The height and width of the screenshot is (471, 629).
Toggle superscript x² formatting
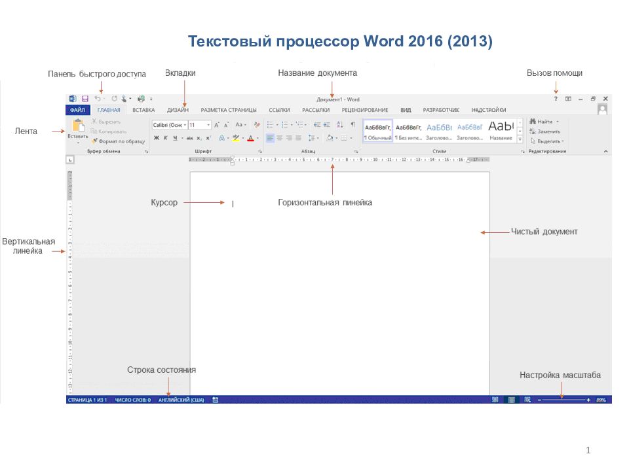[x=208, y=138]
